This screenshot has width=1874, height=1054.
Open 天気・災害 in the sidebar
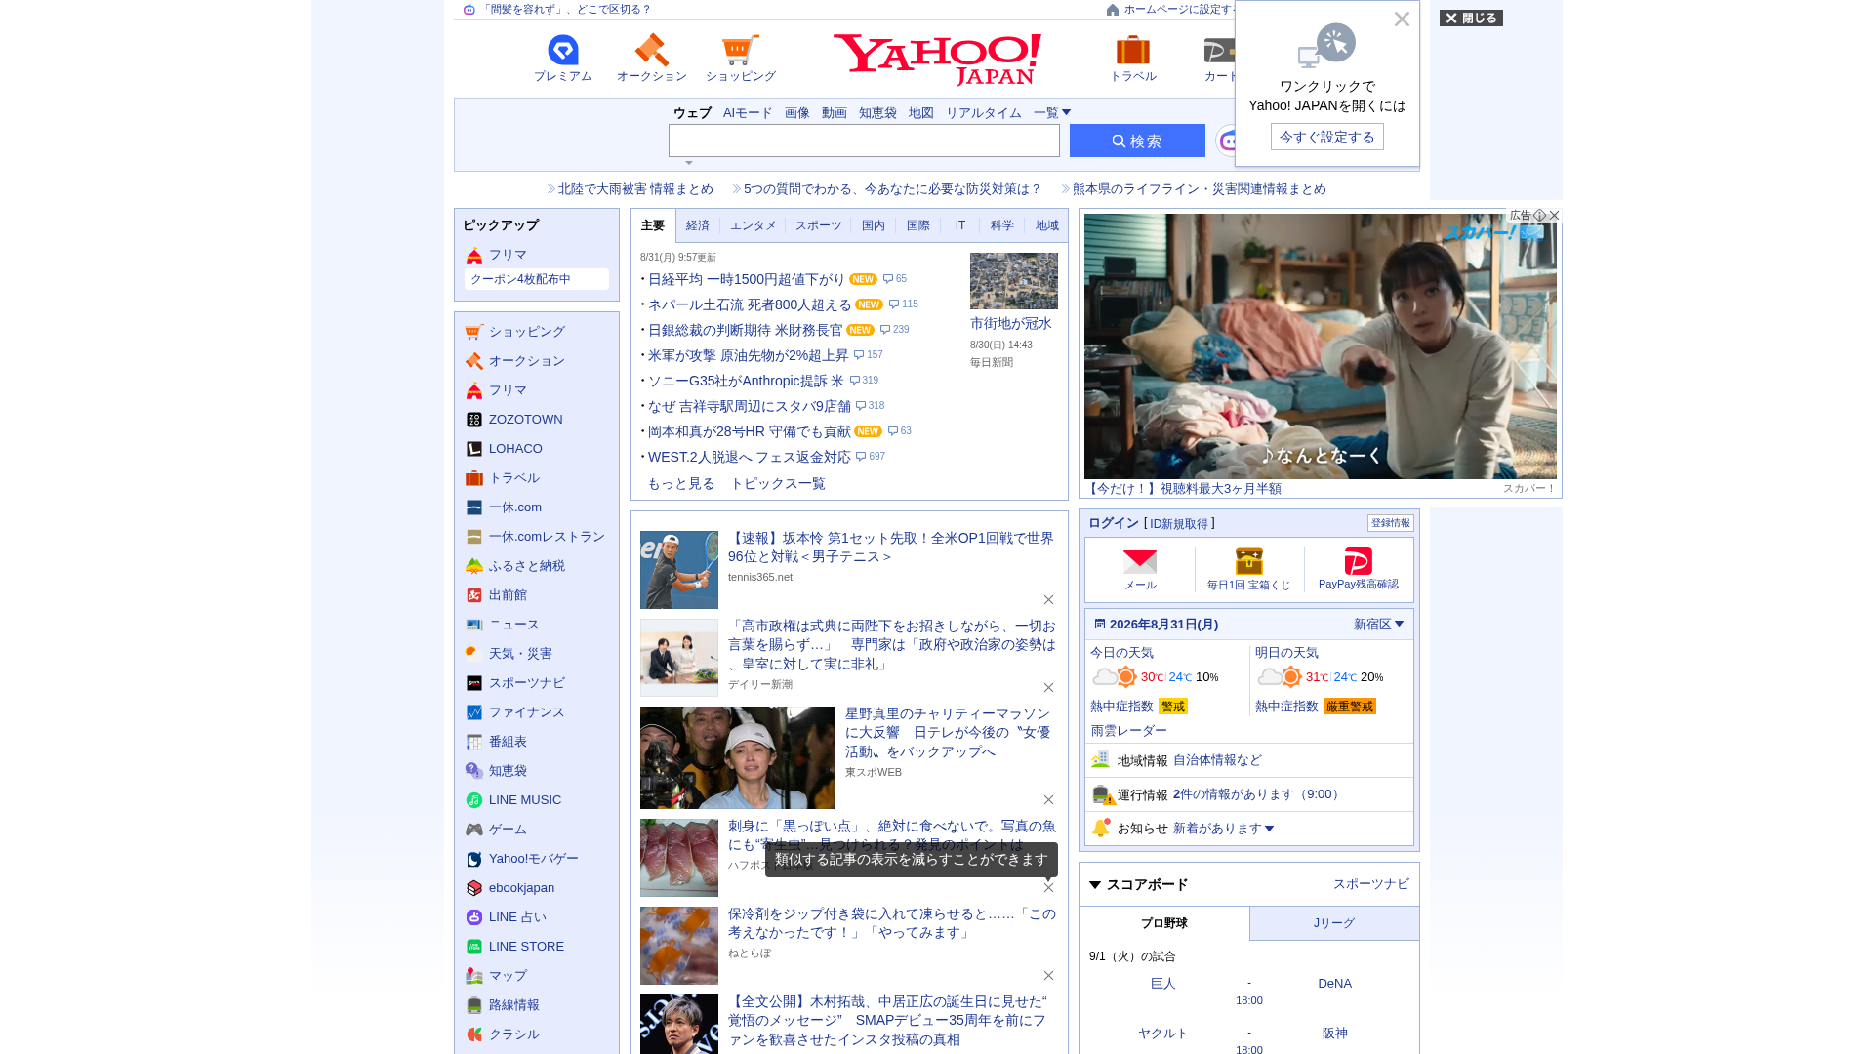[520, 654]
